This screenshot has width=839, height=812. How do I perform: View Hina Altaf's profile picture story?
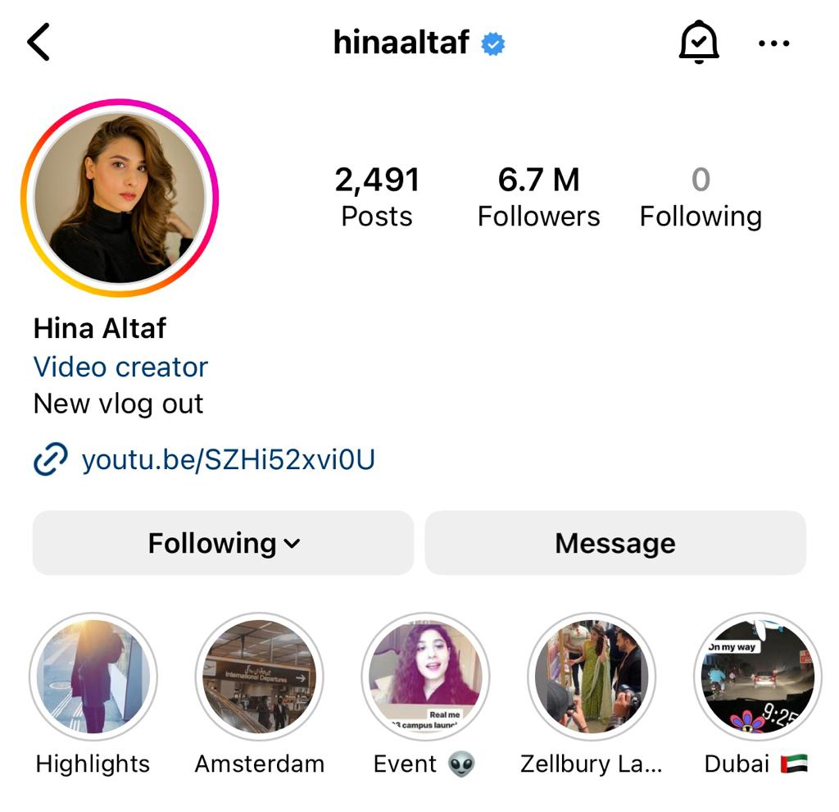pos(120,197)
